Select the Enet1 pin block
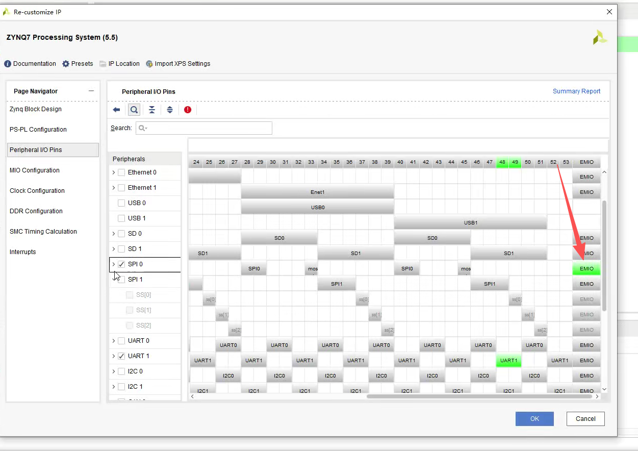The height and width of the screenshot is (451, 638). pyautogui.click(x=317, y=192)
